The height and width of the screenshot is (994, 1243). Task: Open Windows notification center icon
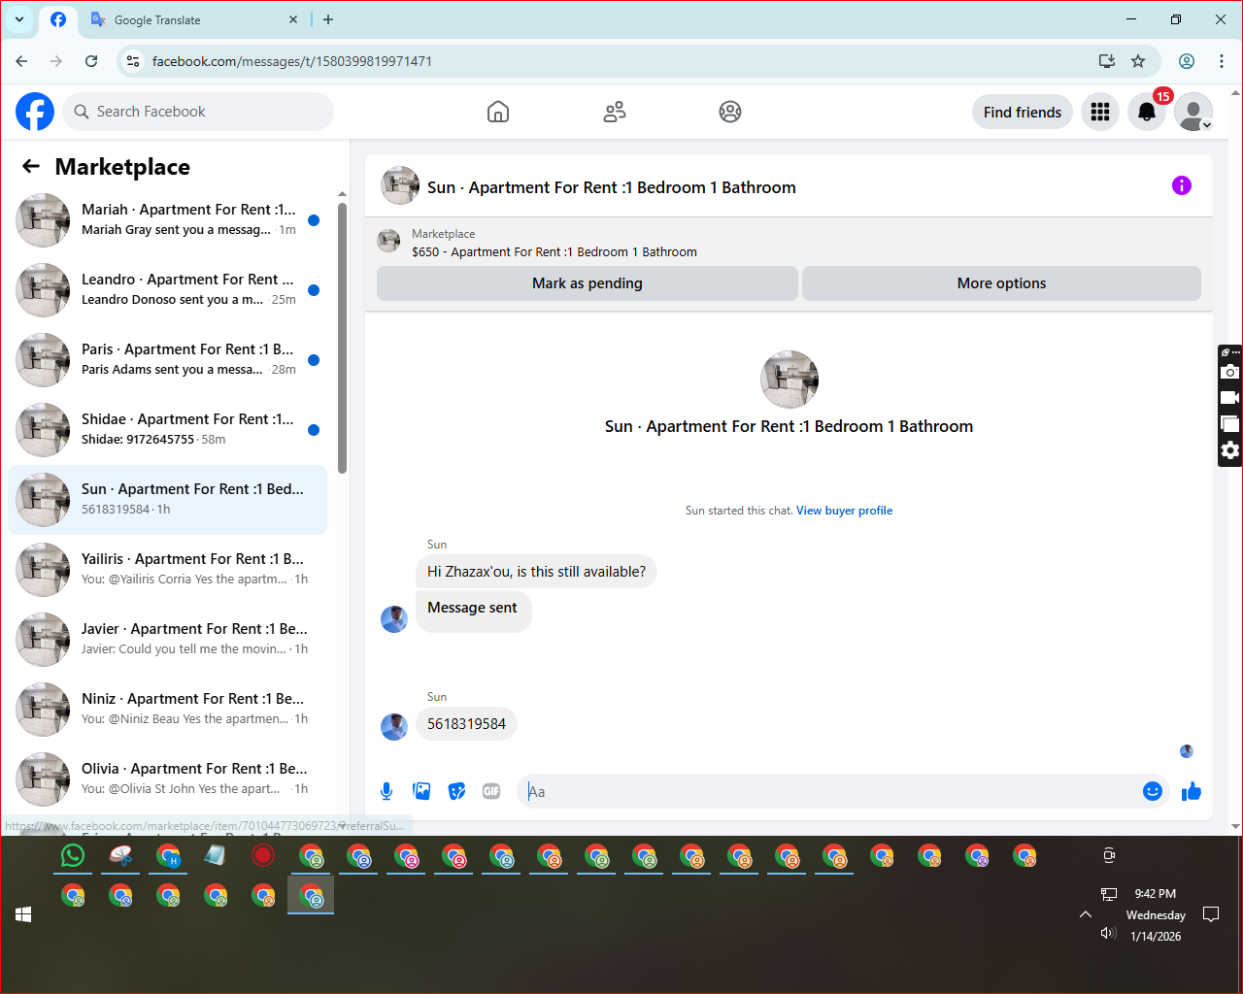(1211, 914)
